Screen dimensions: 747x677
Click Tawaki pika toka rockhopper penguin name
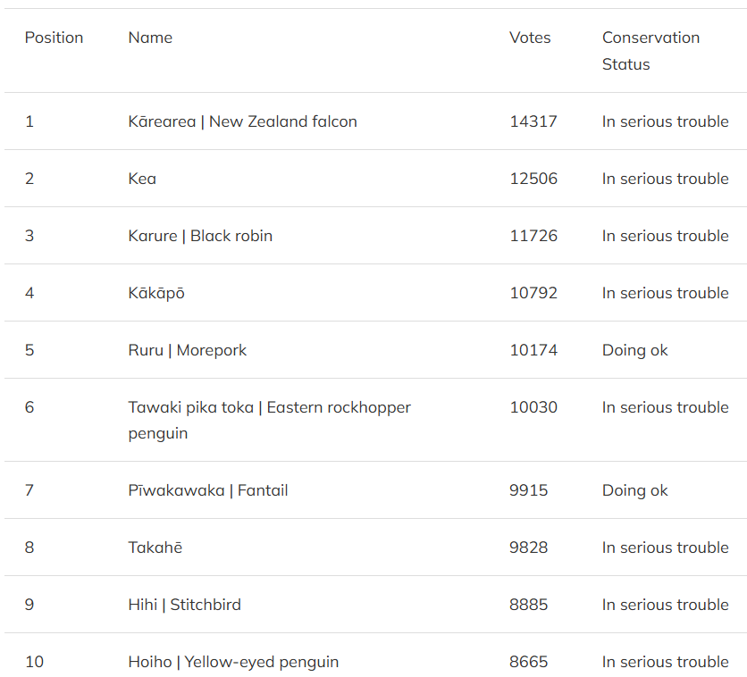click(269, 420)
